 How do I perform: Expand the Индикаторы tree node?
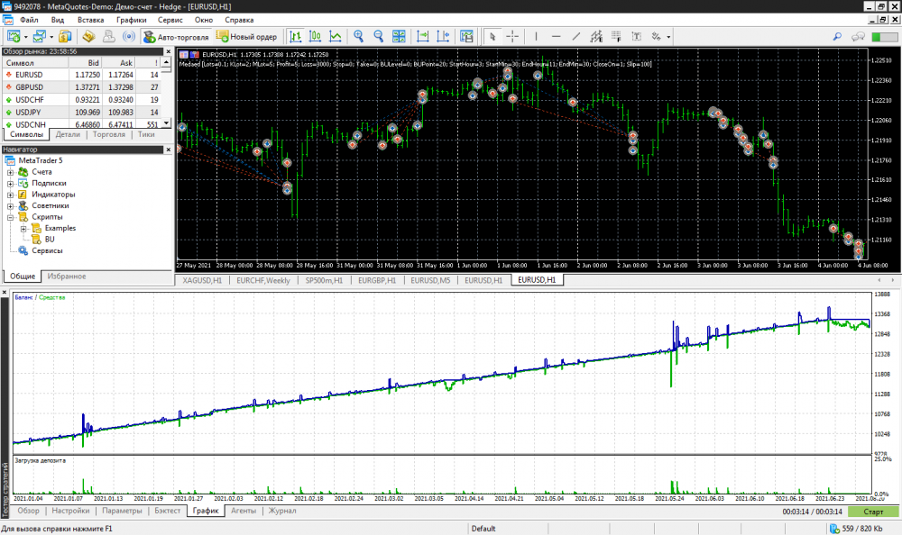10,195
